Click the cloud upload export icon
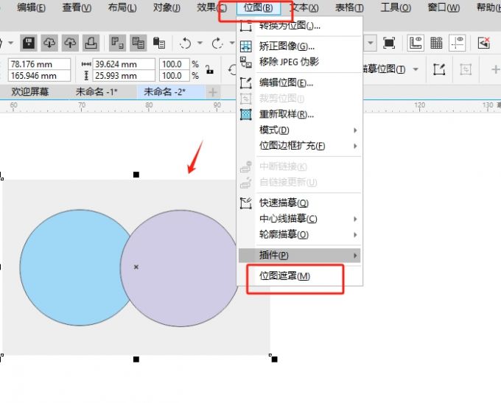This screenshot has width=501, height=403. (69, 43)
